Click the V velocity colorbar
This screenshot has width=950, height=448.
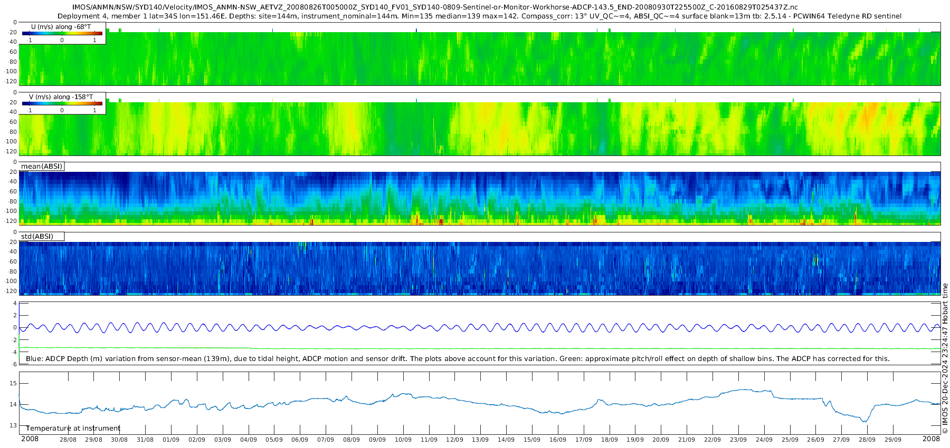tap(62, 104)
